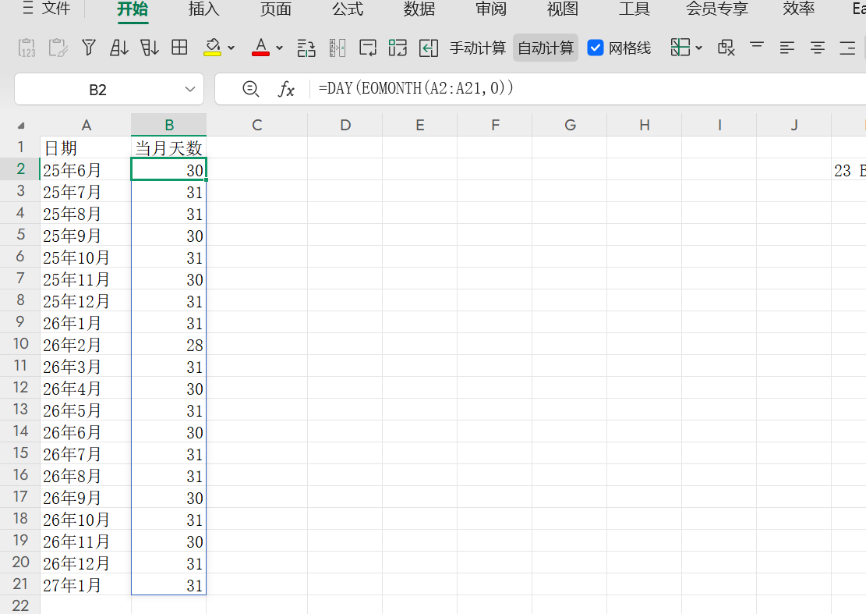This screenshot has width=866, height=614.
Task: Switch to the 会员专享 tab
Action: [717, 9]
